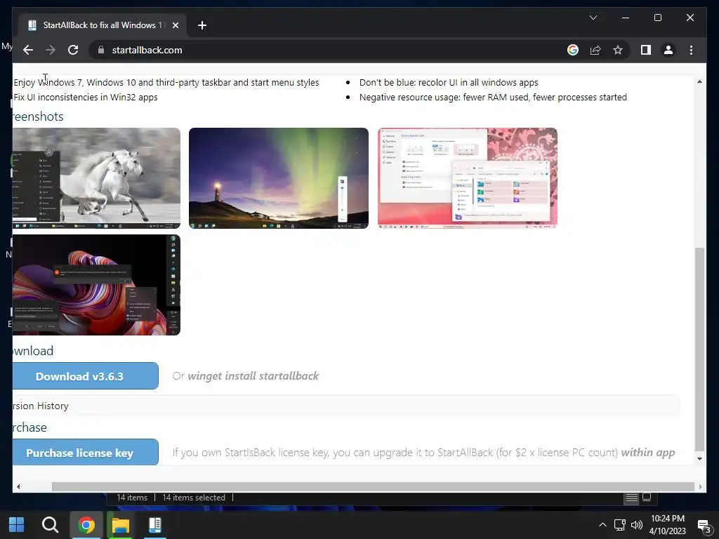Open the aurora lighthouse screenshot thumbnail
Screen dimensions: 719x539
(x=278, y=178)
